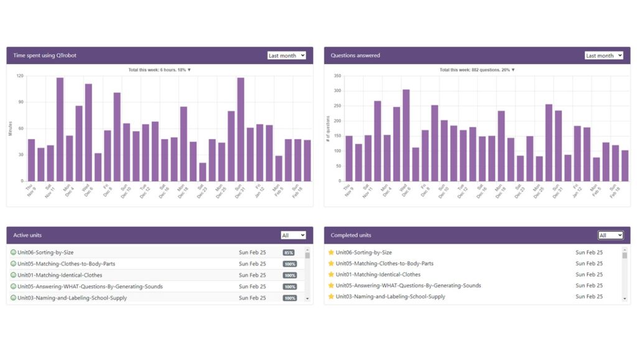Viewport: 637px width, 358px height.
Task: Click gold star beside completed Unit05-Answering-WHAT-Questions-By-Generating-Sounds
Action: [x=331, y=286]
